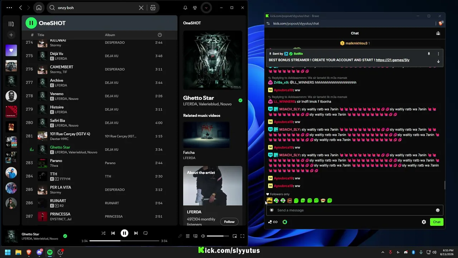Image resolution: width=458 pixels, height=258 pixels.
Task: Toggle saved checkmark beside Ghetto Star heading
Action: pyautogui.click(x=240, y=100)
